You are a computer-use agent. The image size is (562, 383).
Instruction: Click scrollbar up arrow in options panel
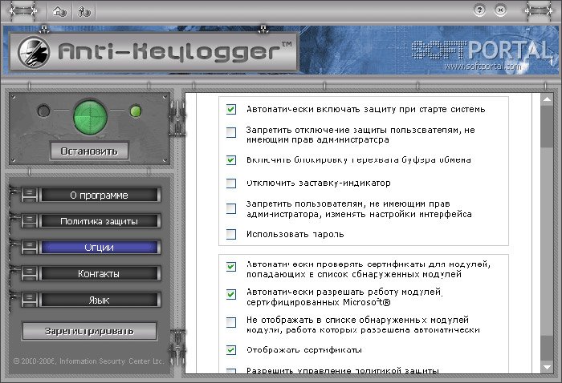(x=547, y=99)
